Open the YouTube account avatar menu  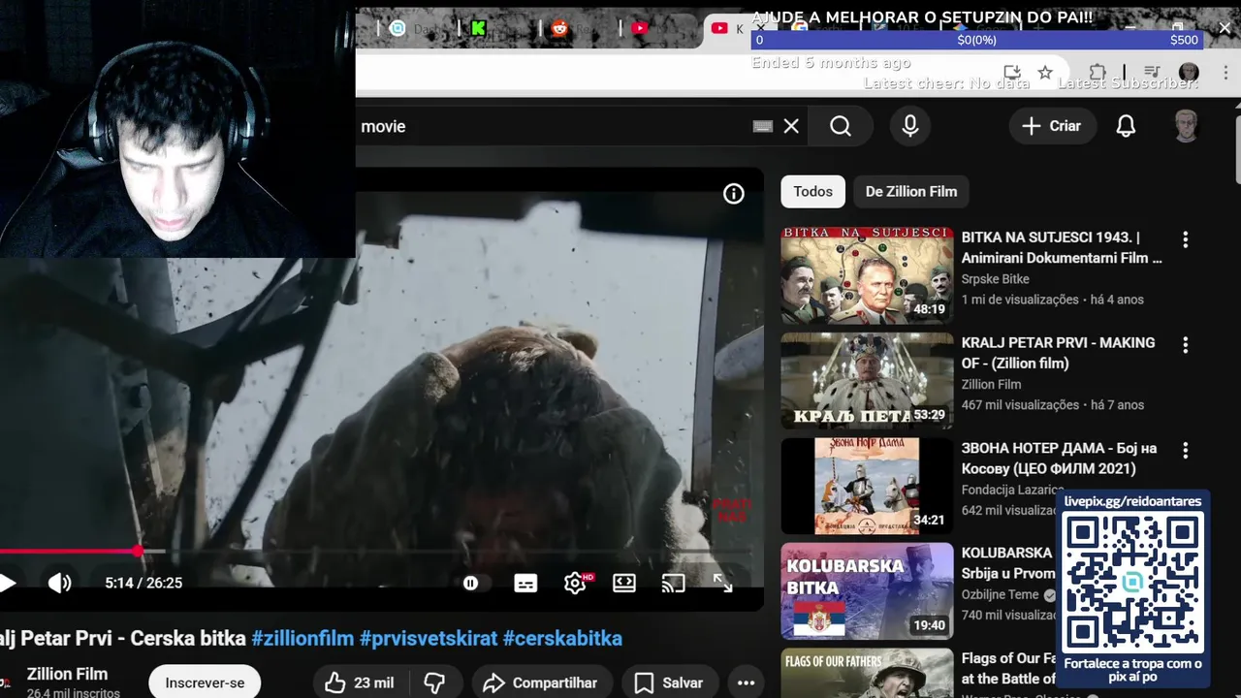tap(1186, 126)
